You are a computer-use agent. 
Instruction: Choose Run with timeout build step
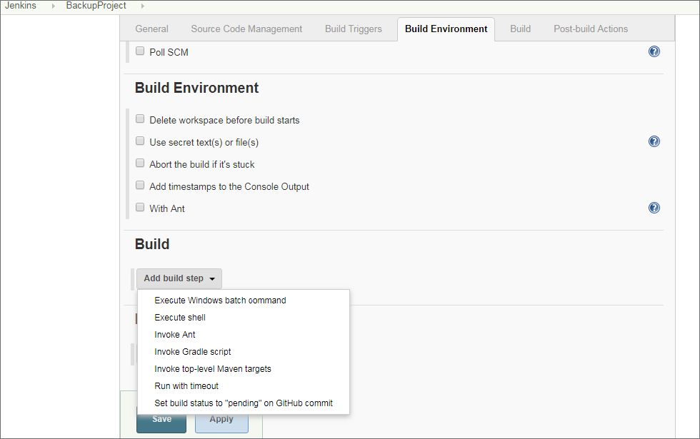186,385
